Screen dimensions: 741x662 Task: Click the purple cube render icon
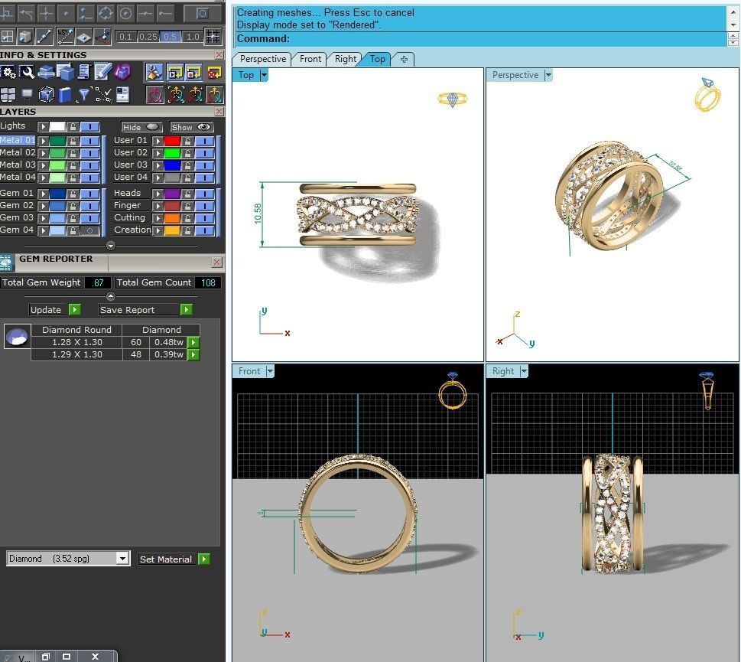pyautogui.click(x=122, y=73)
